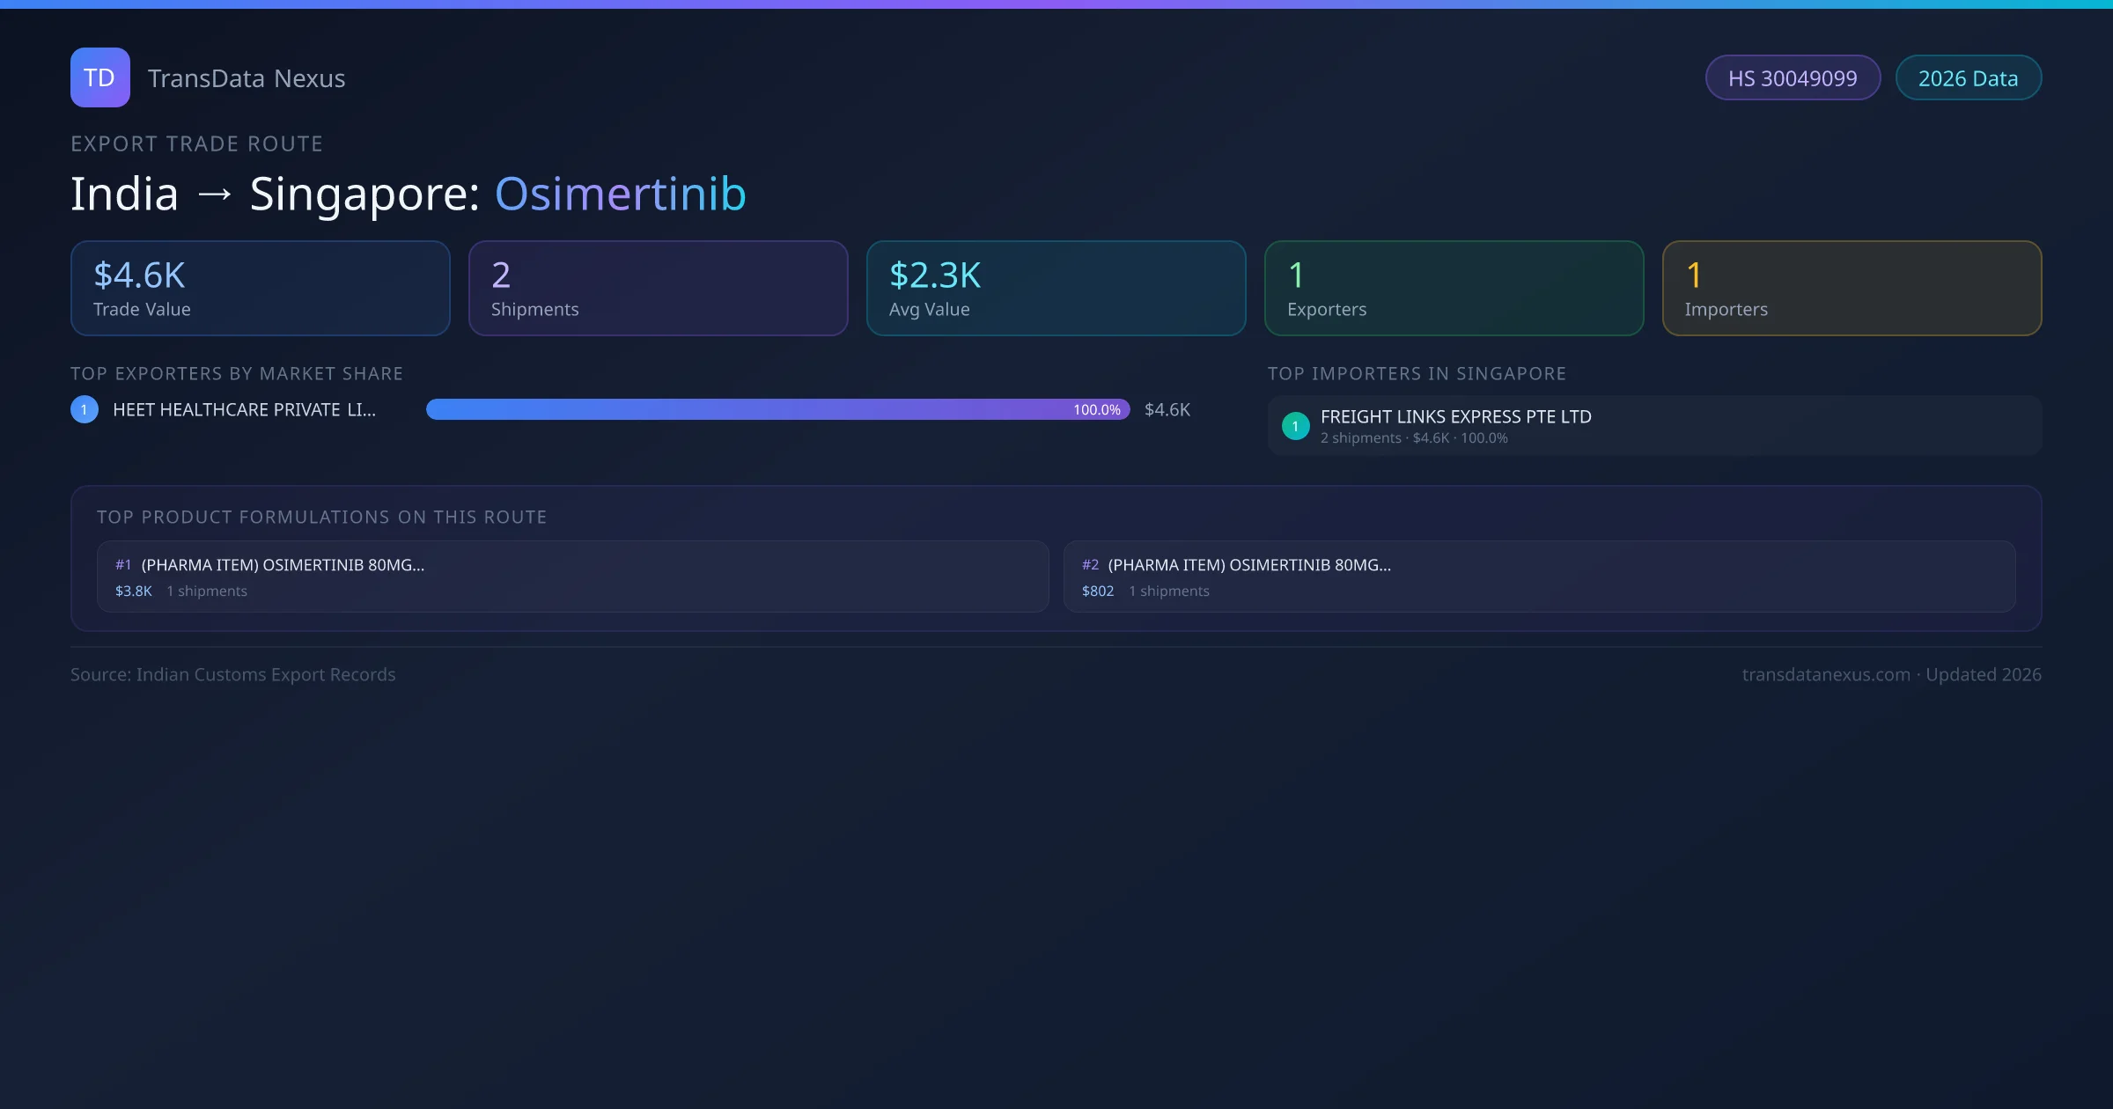Select formulation #2 Osimertinib 80MG card
The width and height of the screenshot is (2113, 1109).
tap(1539, 577)
